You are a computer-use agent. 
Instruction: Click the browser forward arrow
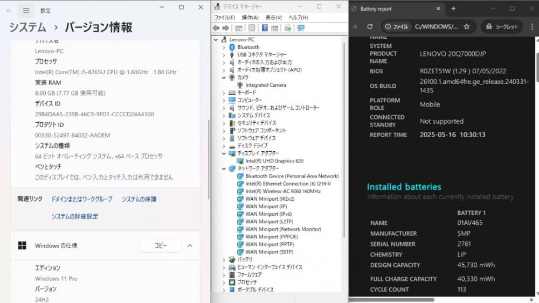coord(355,26)
